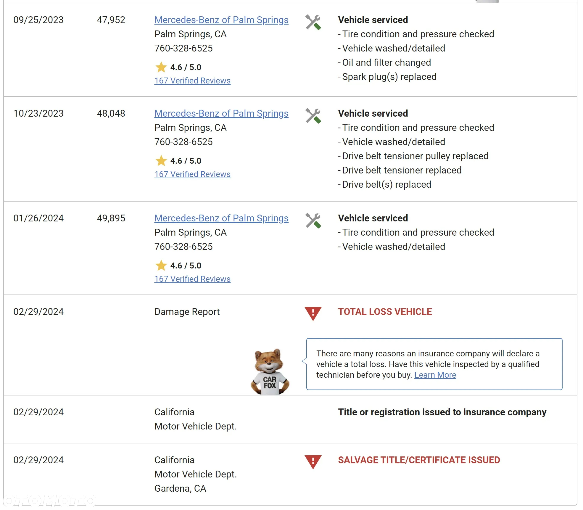
Task: View 167 Verified Reviews in 01/26/2024 row
Action: [x=192, y=279]
